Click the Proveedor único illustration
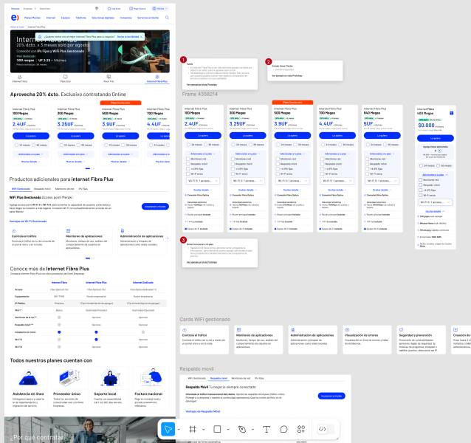 [69, 378]
